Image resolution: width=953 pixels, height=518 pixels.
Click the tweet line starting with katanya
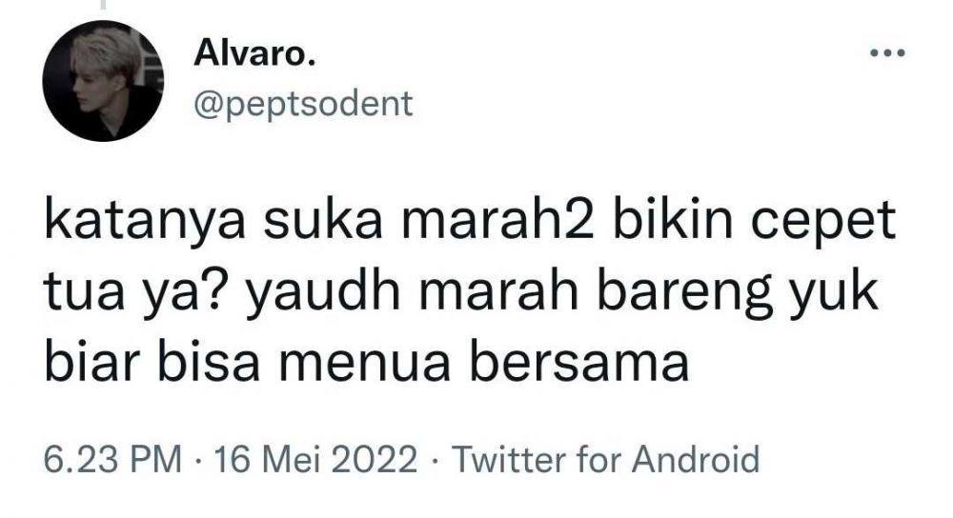(471, 221)
